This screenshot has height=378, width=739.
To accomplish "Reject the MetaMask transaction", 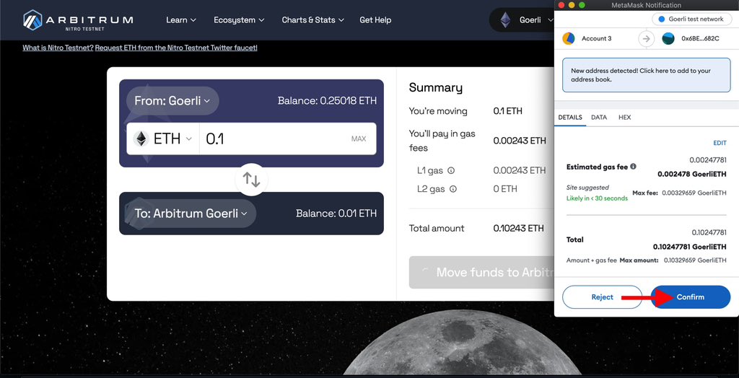I will coord(603,297).
